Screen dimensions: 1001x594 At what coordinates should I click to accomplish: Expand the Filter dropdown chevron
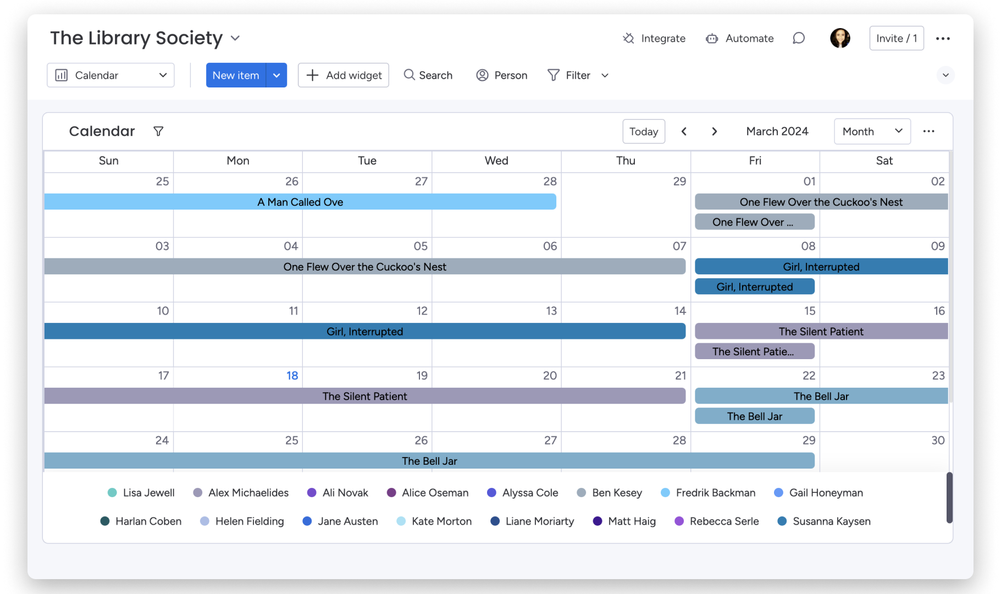coord(605,75)
